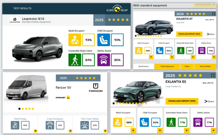This screenshot has width=218, height=135.
Task: Expand EXLANTIX ET Child Occupant details arrow
Action: click(172, 57)
